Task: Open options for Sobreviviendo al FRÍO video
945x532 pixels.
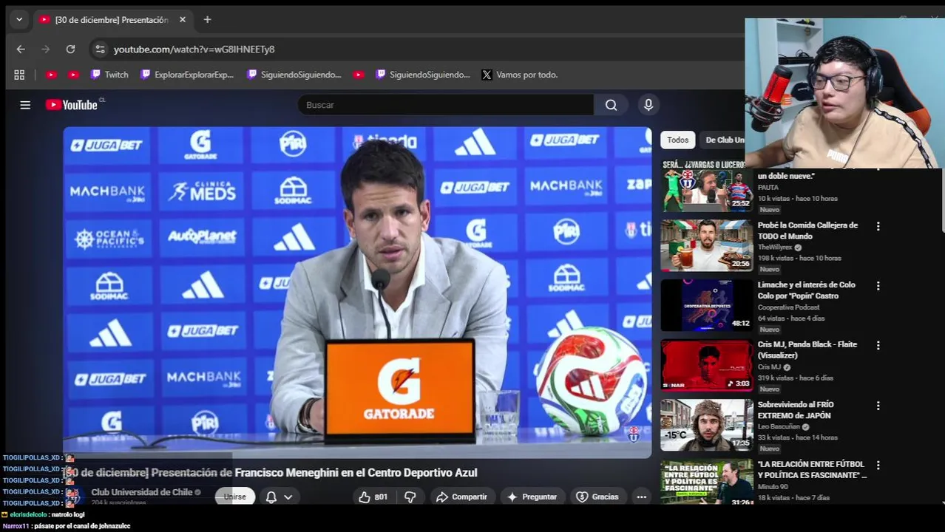Action: pyautogui.click(x=878, y=406)
